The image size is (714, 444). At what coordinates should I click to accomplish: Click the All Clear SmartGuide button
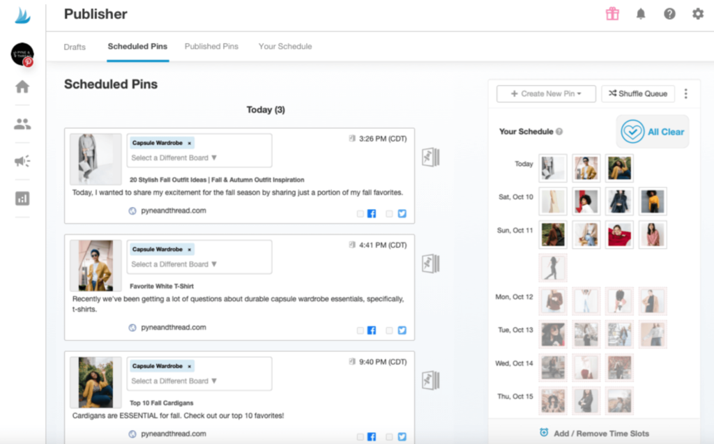653,132
